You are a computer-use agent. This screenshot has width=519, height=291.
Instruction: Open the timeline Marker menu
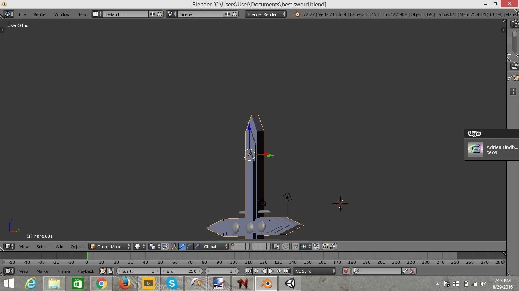click(x=43, y=271)
